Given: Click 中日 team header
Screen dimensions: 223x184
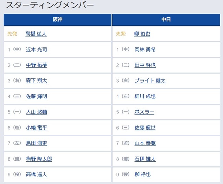Looking at the screenshot, I should (x=166, y=20).
